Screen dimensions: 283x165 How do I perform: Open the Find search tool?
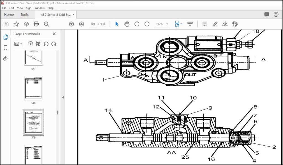click(46, 24)
